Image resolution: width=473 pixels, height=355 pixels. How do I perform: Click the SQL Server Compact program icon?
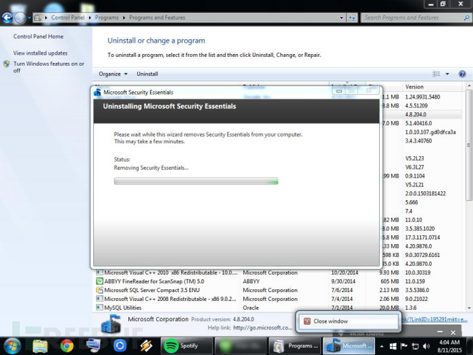point(99,290)
